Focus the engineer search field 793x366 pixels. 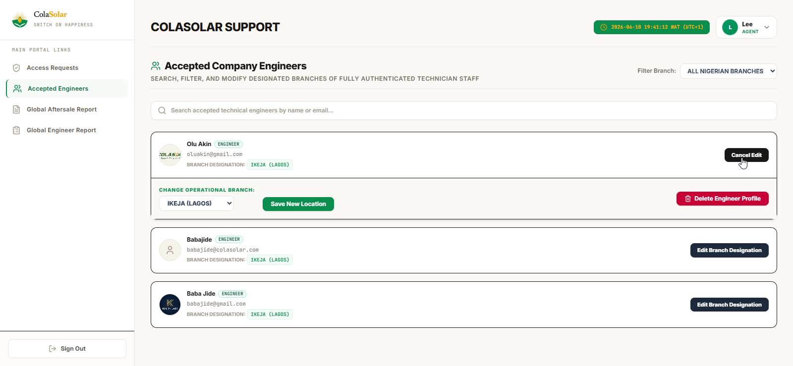(x=463, y=110)
